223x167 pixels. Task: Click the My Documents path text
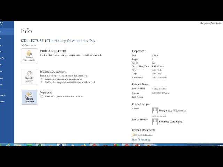click(x=29, y=45)
